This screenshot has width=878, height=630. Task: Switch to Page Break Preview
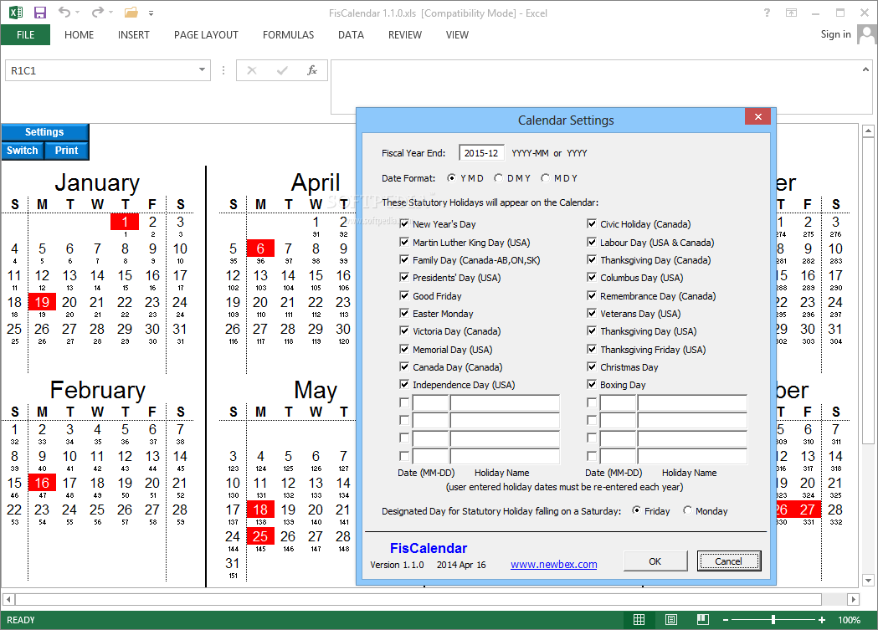click(x=703, y=619)
